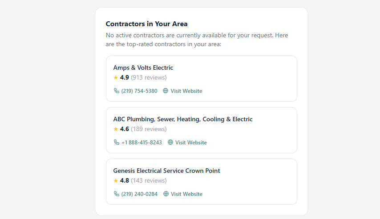Select Genesis Electrical Service Crown Point title
This screenshot has width=380, height=219.
(x=166, y=171)
